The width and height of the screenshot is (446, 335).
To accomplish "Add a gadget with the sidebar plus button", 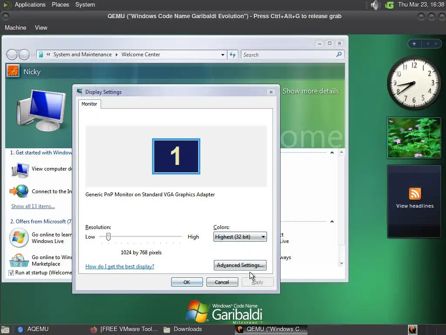I will click(414, 44).
